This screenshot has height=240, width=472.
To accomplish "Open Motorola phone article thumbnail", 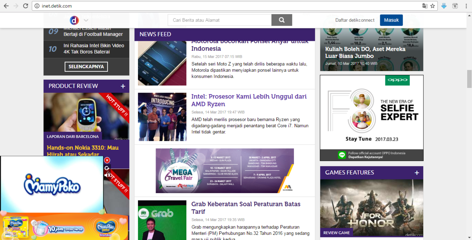I will pos(162,63).
